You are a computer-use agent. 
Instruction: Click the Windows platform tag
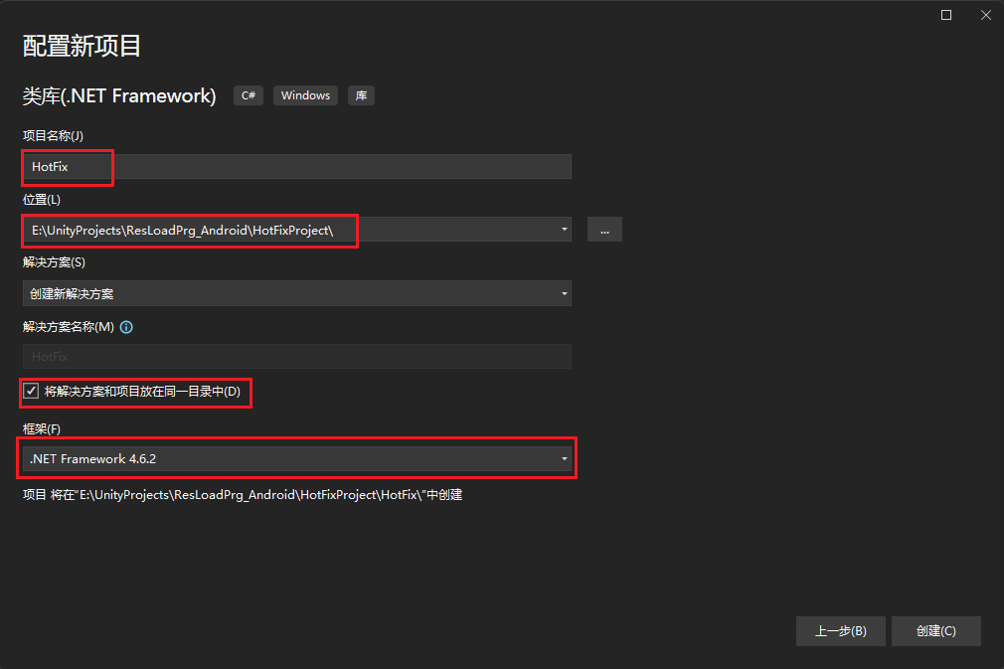(305, 95)
